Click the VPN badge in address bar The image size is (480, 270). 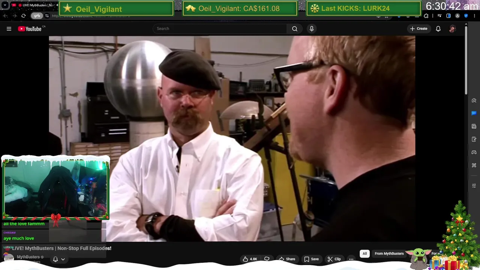click(37, 16)
